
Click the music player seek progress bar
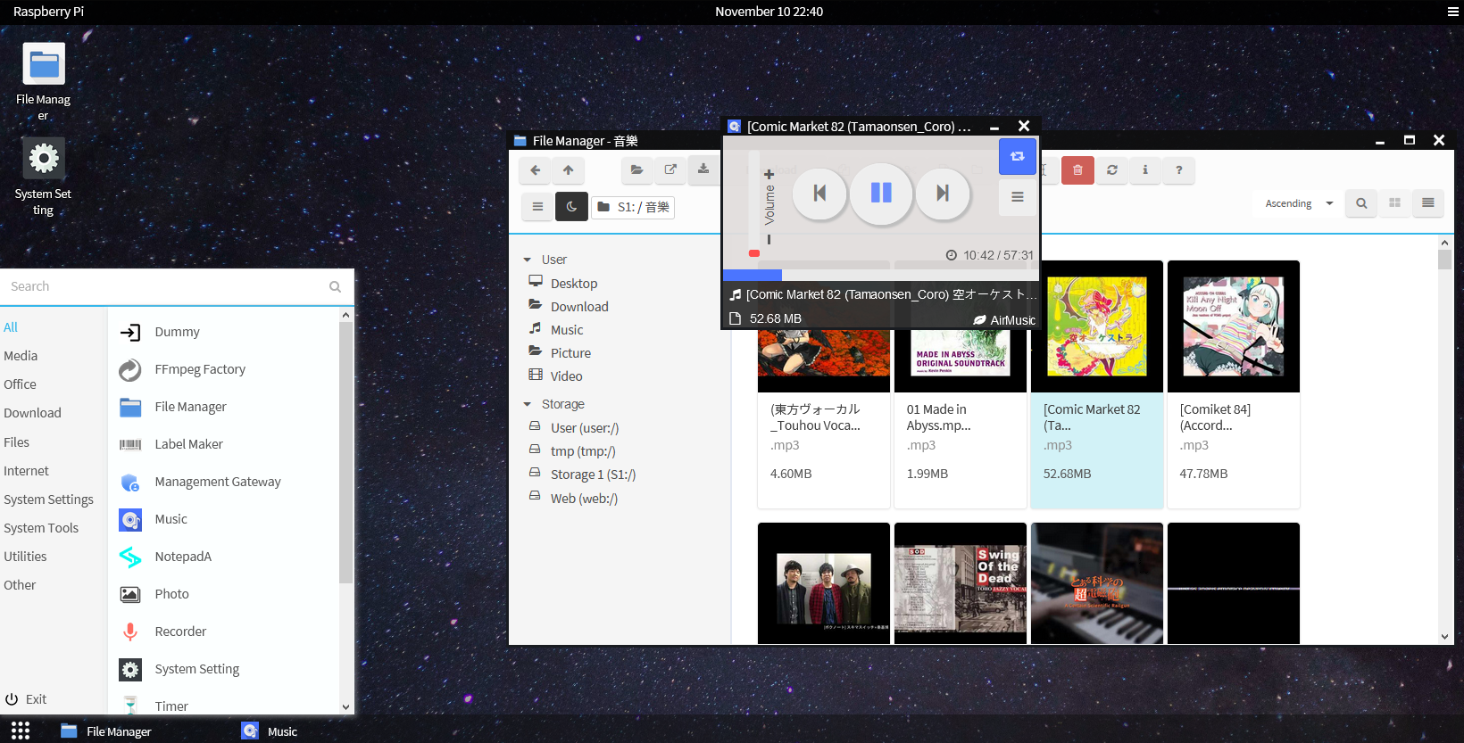tap(879, 275)
